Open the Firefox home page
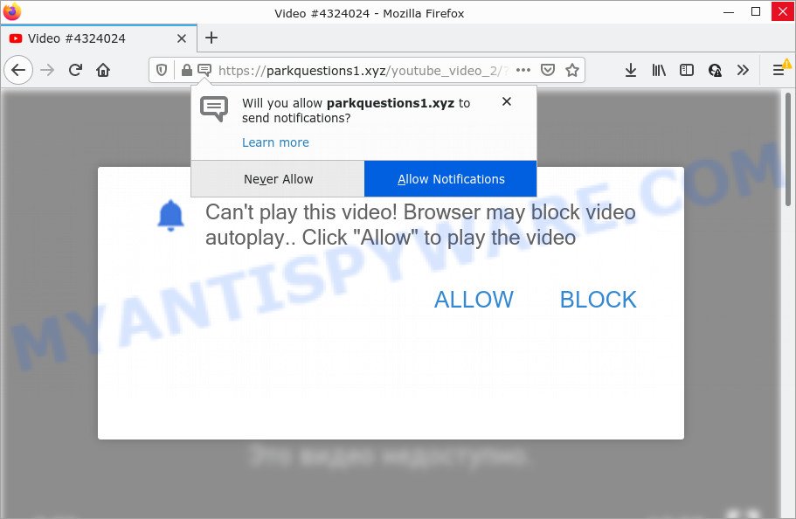796x519 pixels. point(103,70)
